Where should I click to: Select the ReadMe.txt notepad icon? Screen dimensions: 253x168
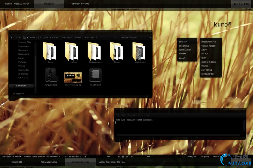(96, 75)
